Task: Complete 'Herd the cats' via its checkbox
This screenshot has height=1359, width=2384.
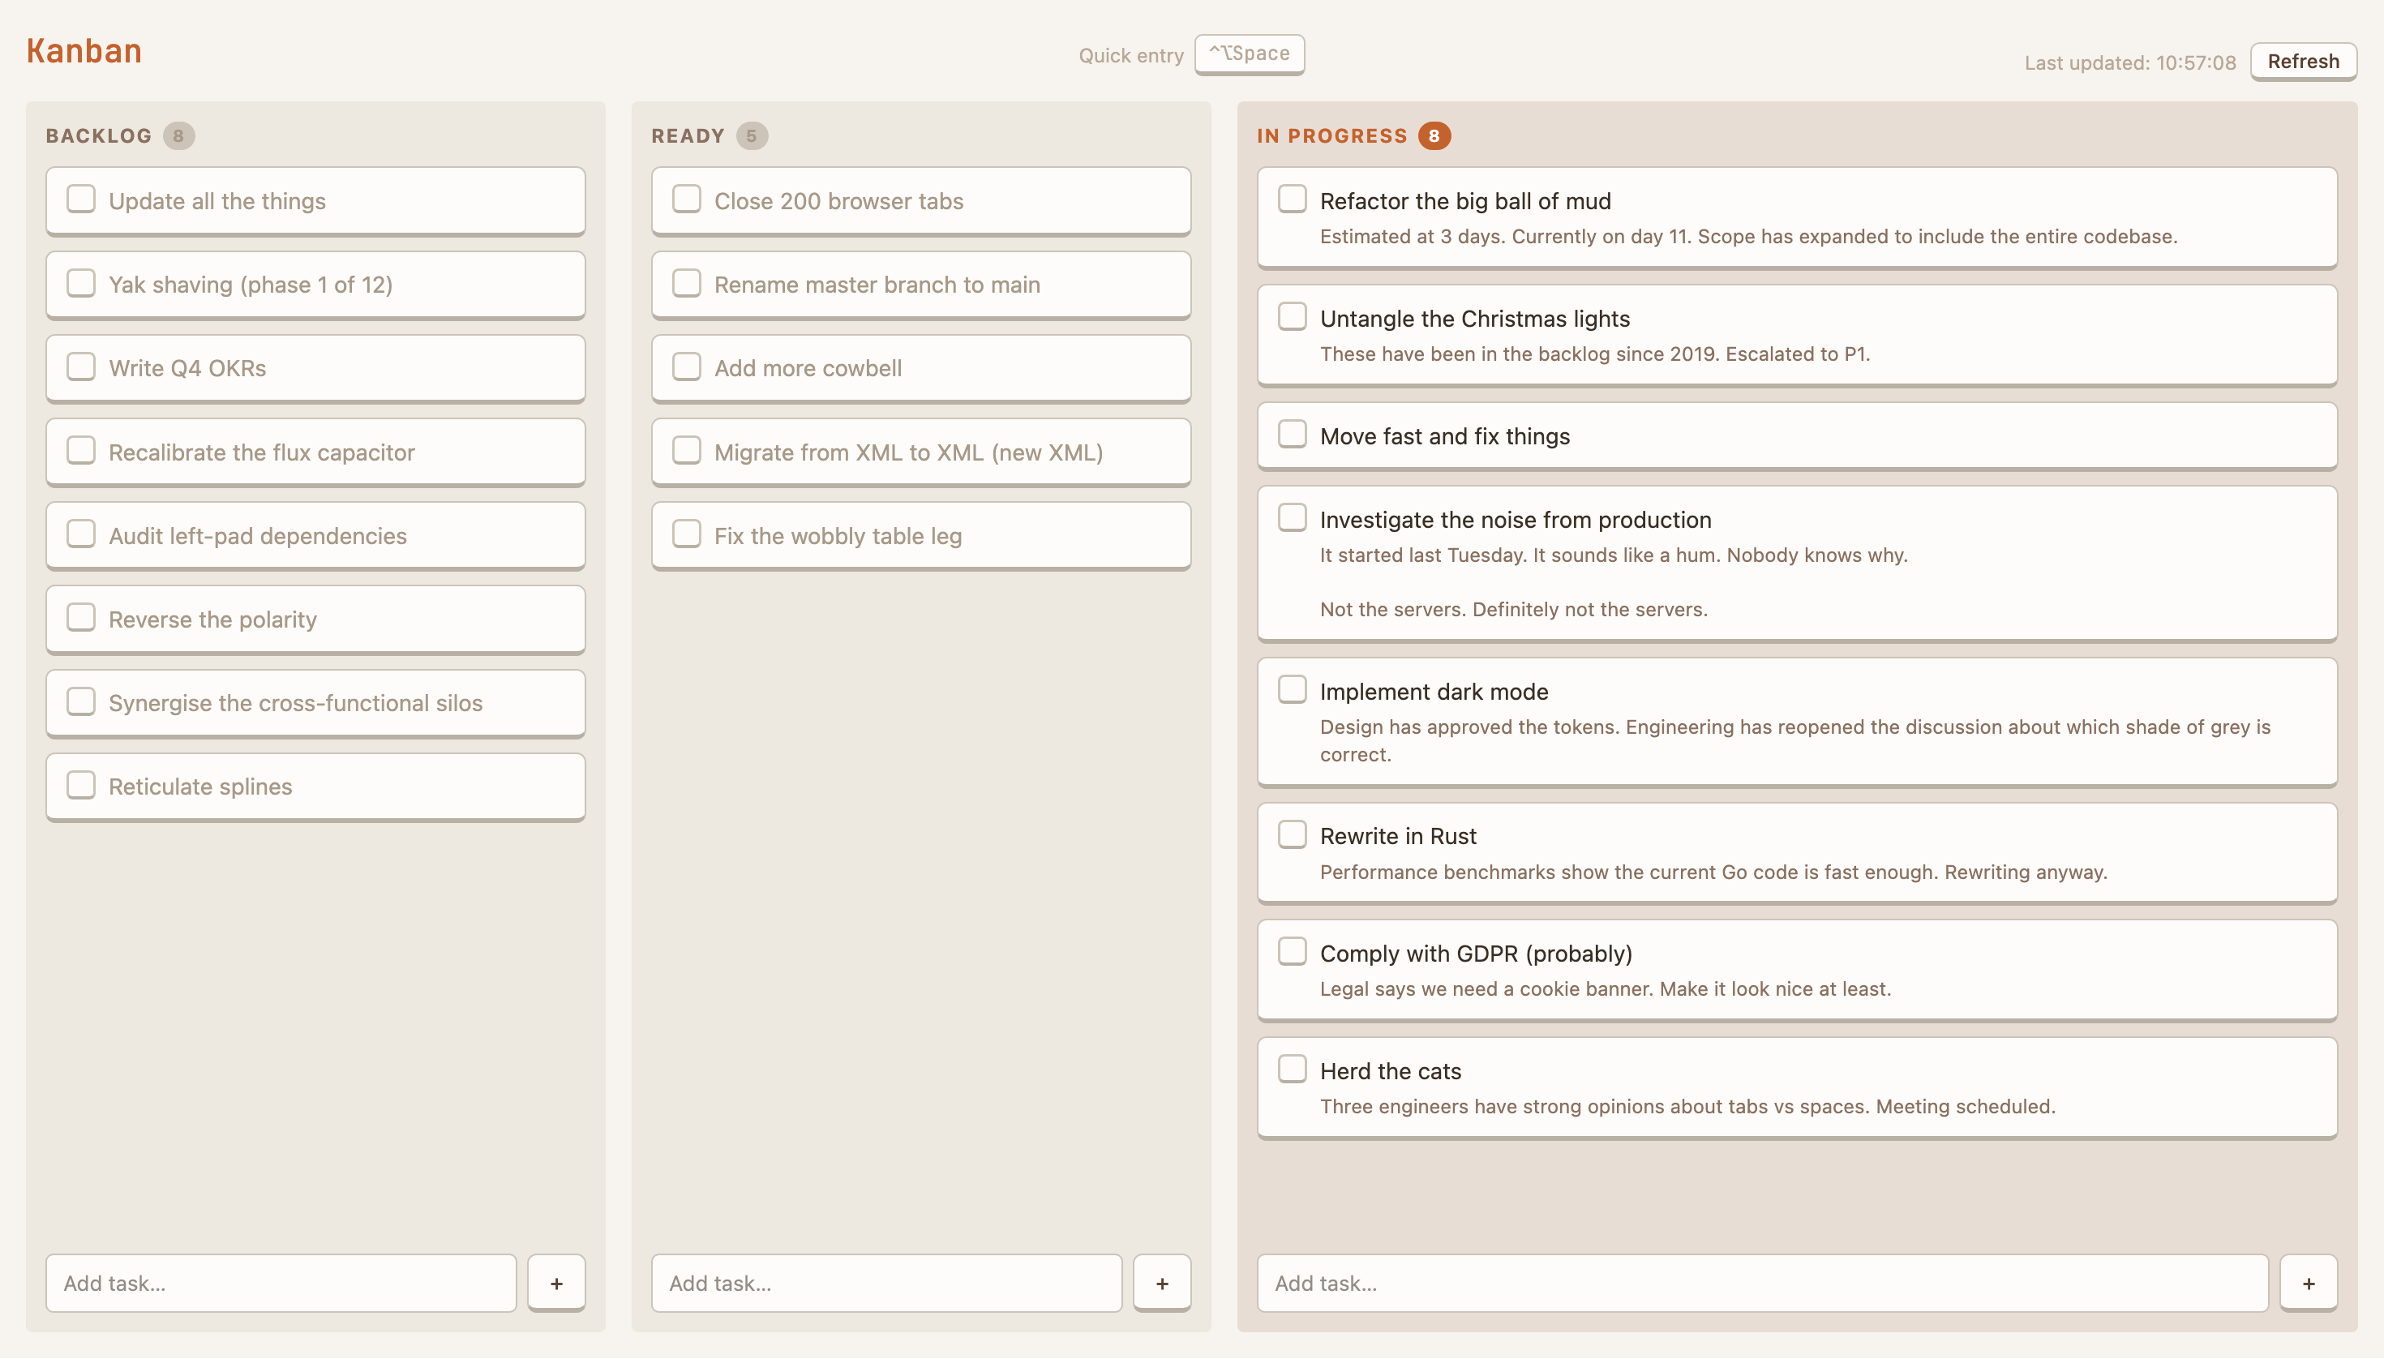Action: tap(1292, 1069)
